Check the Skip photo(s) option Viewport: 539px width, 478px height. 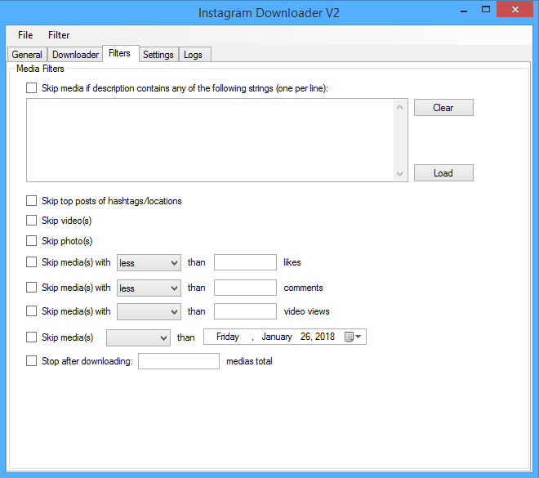tap(32, 241)
